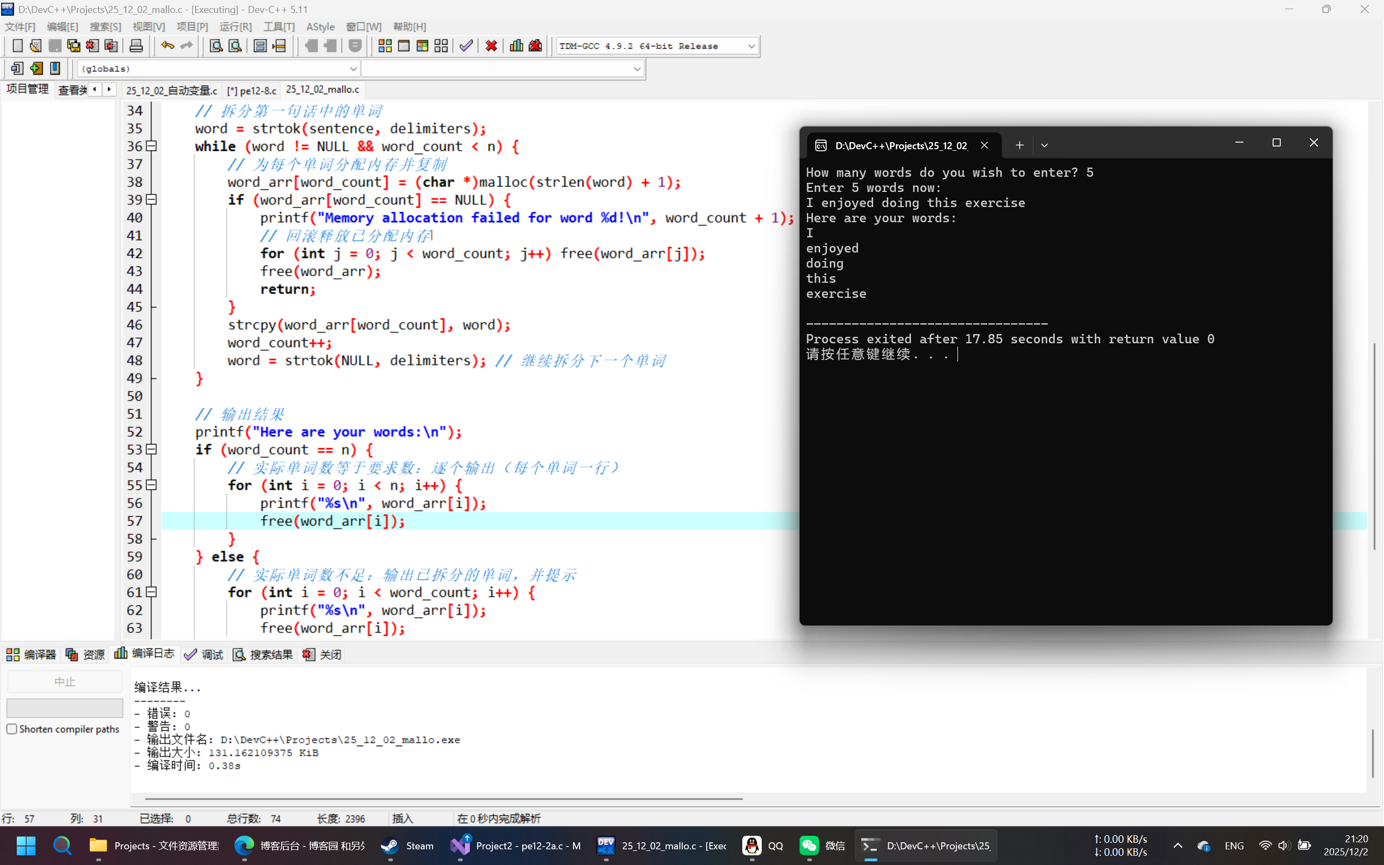1384x865 pixels.
Task: Click the Save all files icon
Action: click(74, 46)
